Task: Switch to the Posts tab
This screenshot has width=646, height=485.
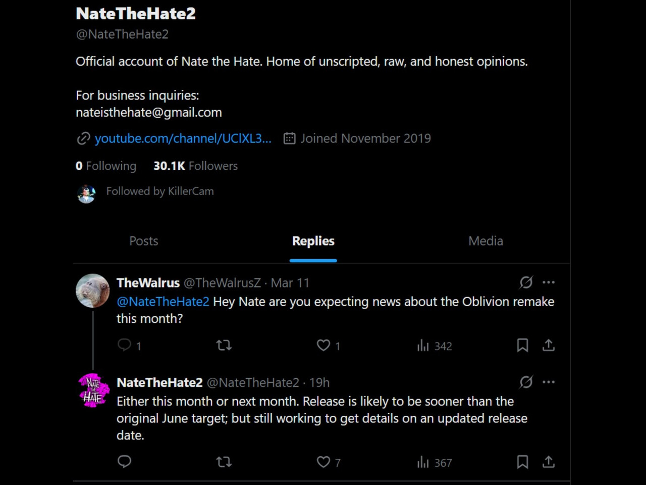Action: (144, 241)
